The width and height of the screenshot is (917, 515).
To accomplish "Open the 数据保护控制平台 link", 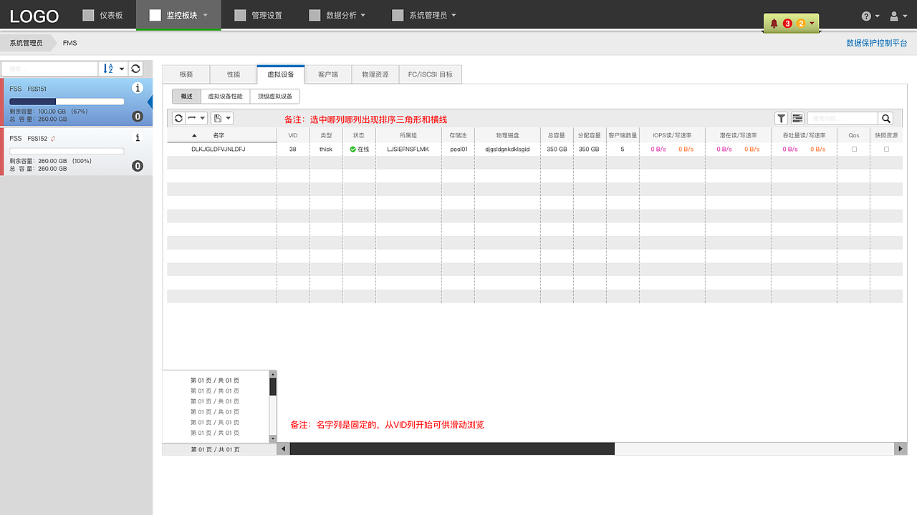I will pos(875,42).
